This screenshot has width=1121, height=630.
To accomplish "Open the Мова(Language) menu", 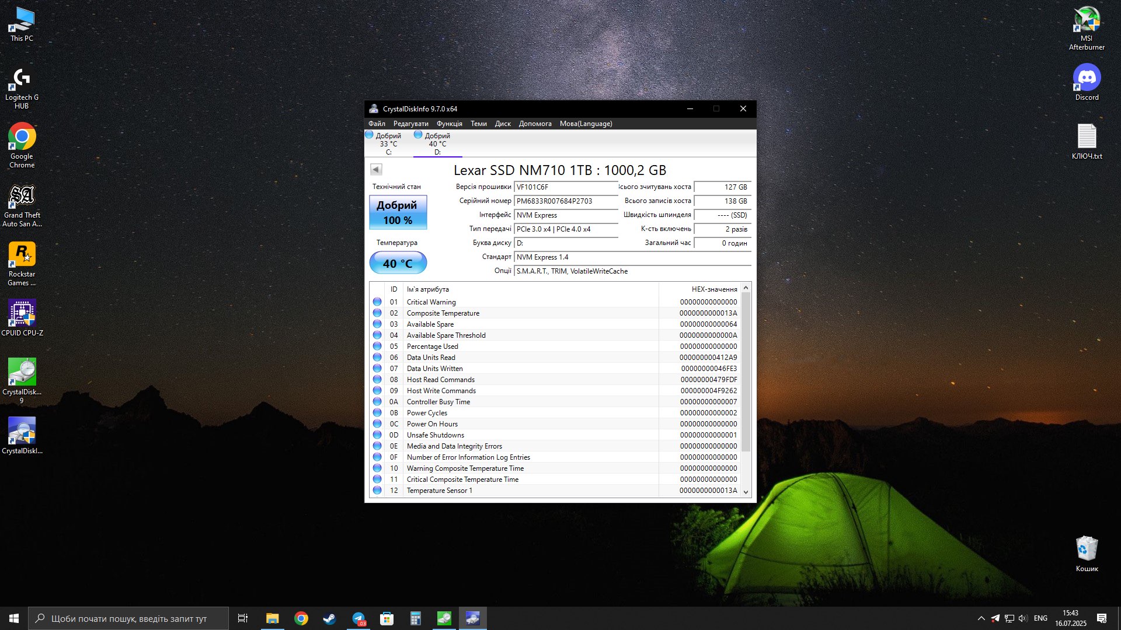I will pos(586,124).
